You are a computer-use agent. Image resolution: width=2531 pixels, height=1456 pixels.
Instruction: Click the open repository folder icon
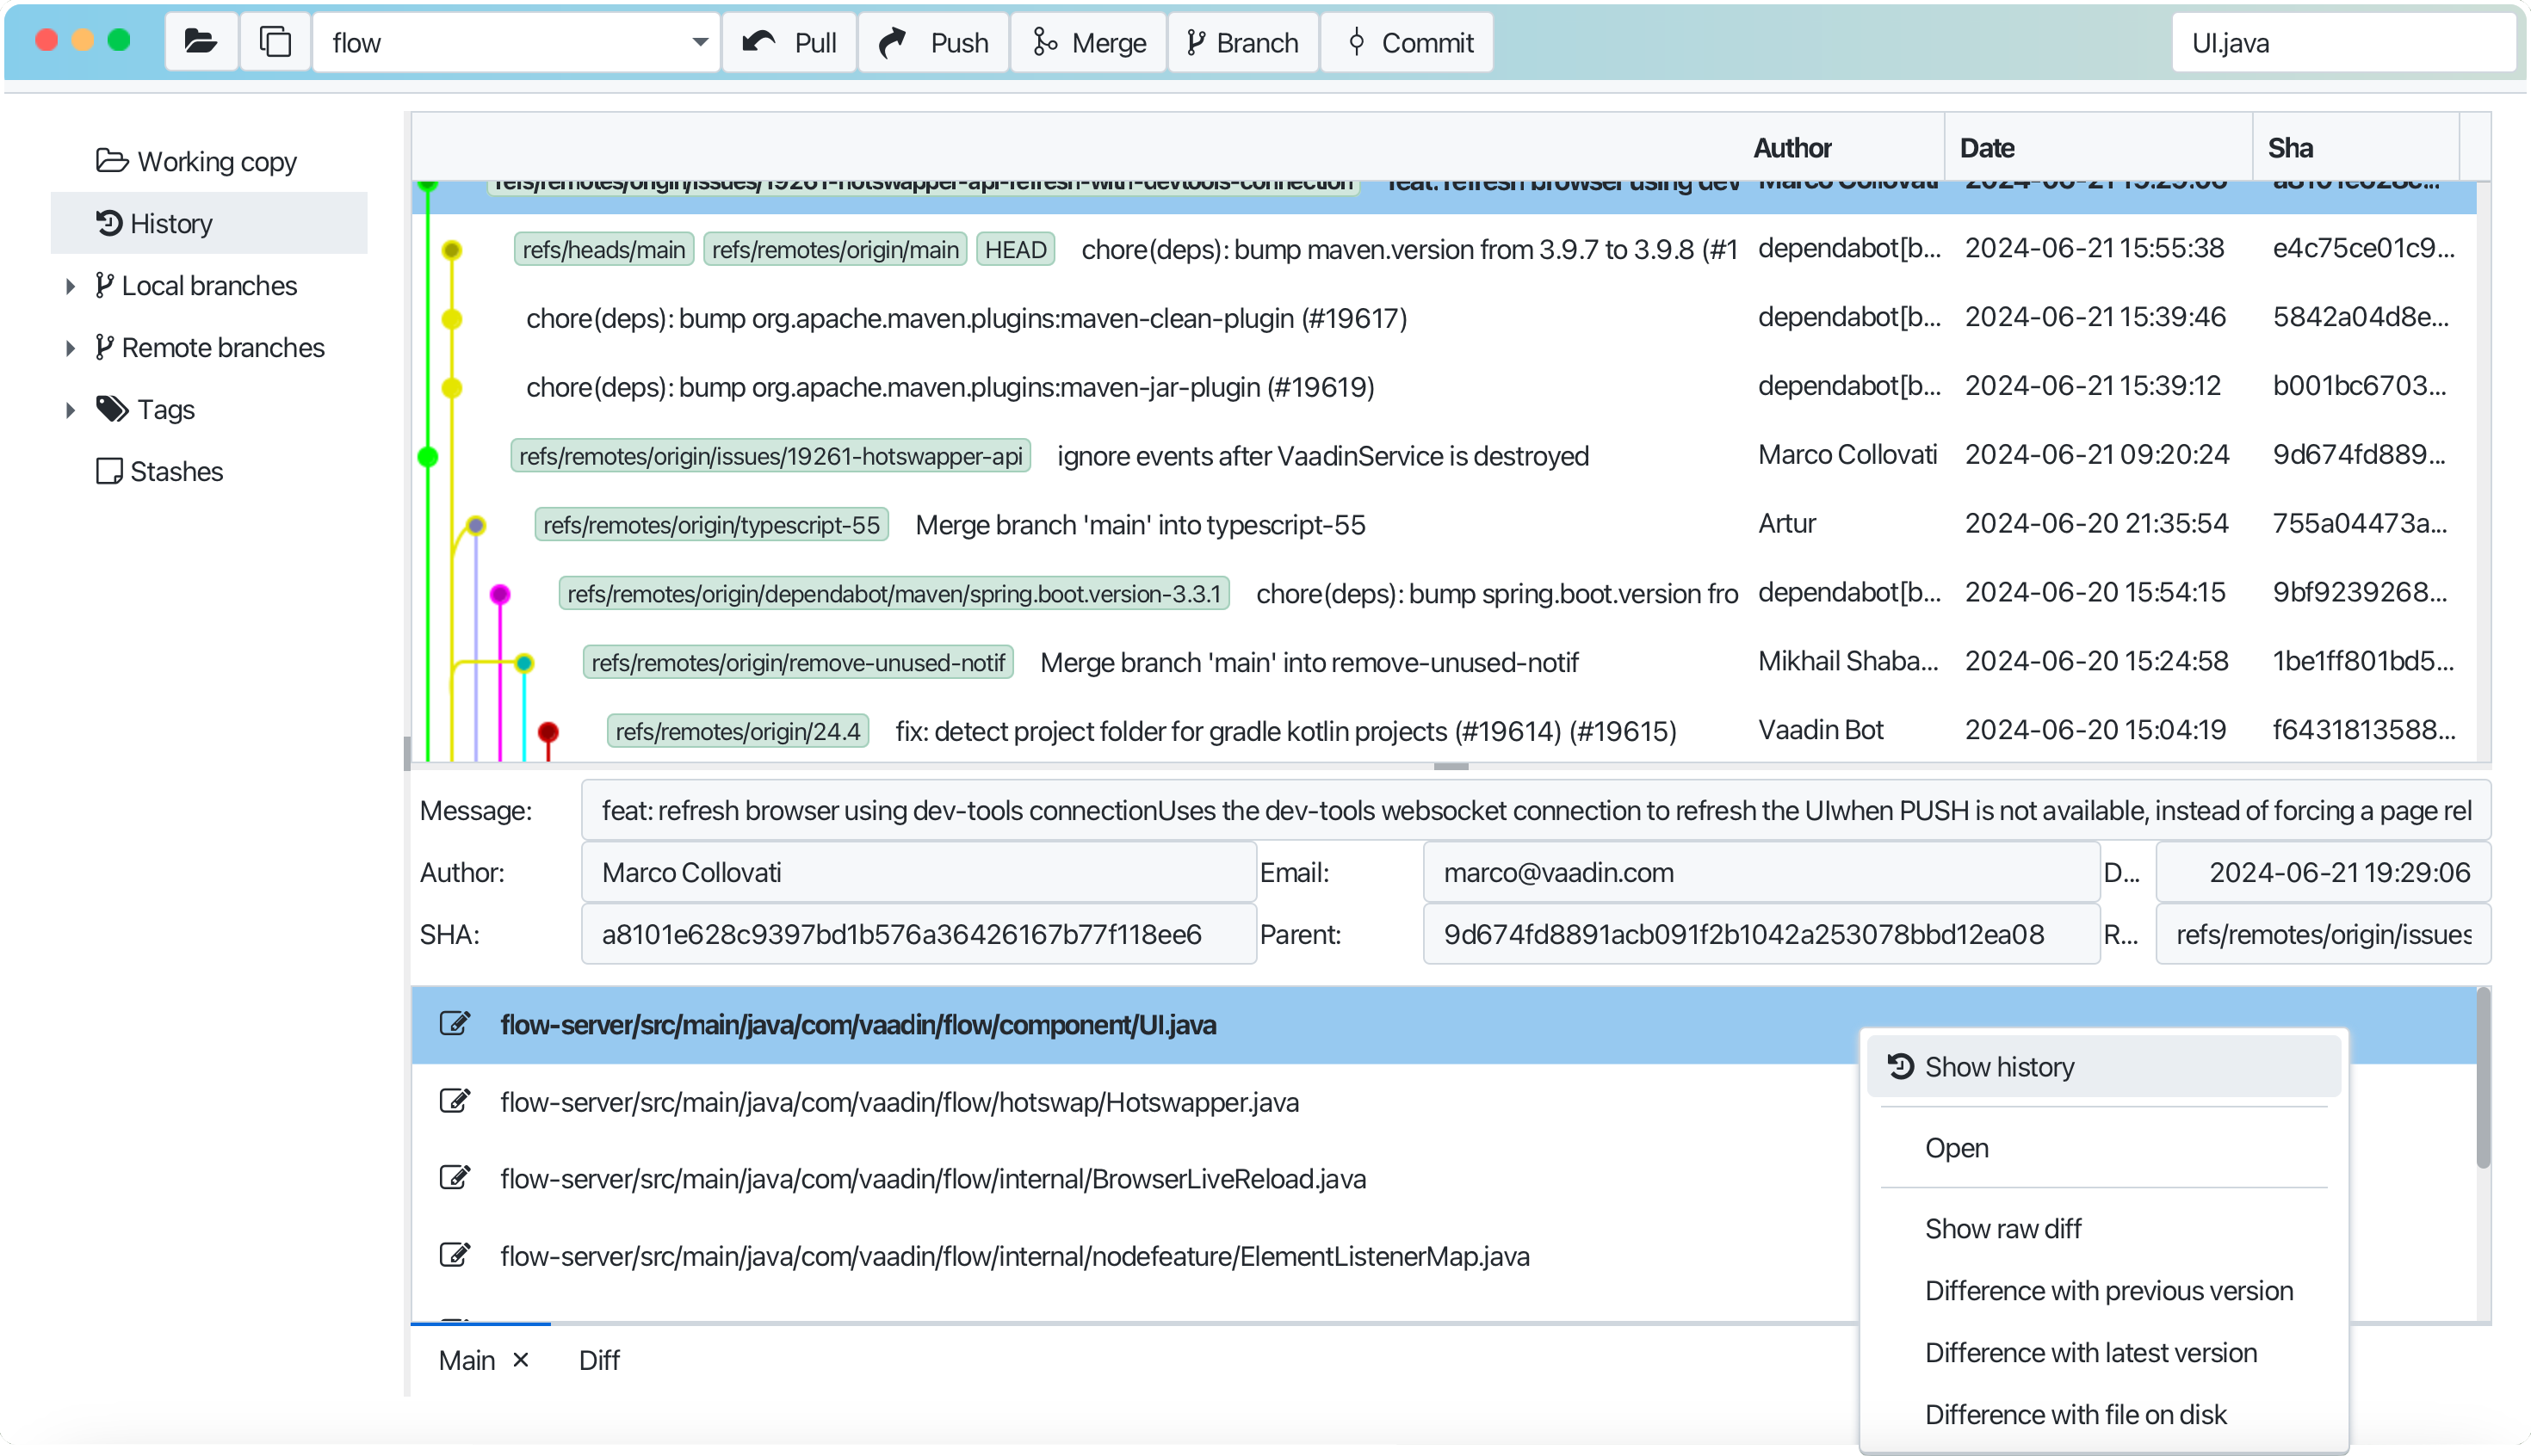pyautogui.click(x=201, y=42)
